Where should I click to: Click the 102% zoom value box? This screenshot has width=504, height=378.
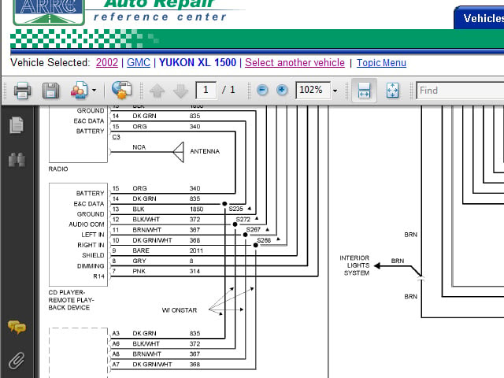click(x=313, y=90)
